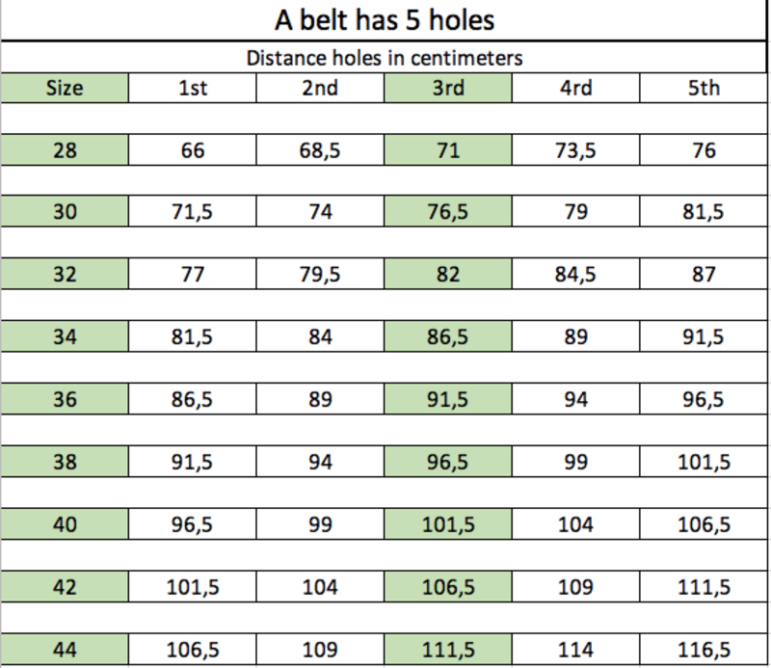Select the cell containing 68,5
The height and width of the screenshot is (668, 771).
[x=320, y=150]
